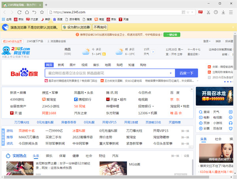Viewport: 237px width, 179px height.
Task: Click the 查询 magnifier icon in sidebar
Action: 201,112
